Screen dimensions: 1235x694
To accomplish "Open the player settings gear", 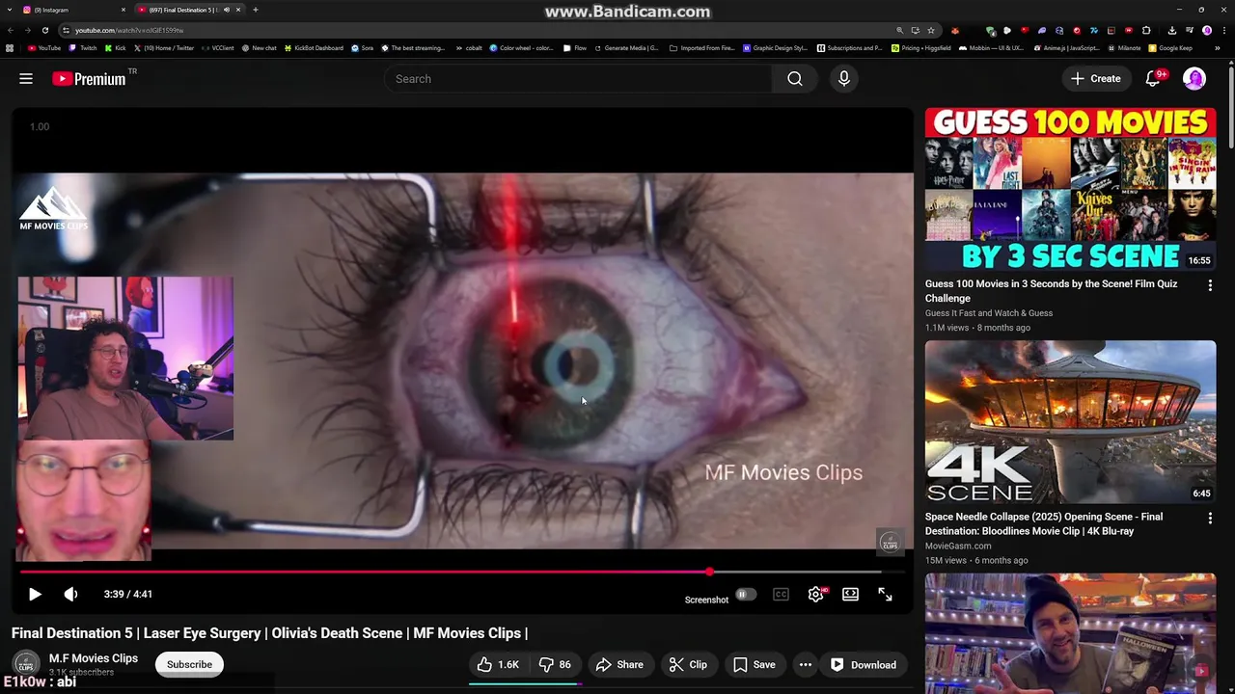I will [815, 595].
